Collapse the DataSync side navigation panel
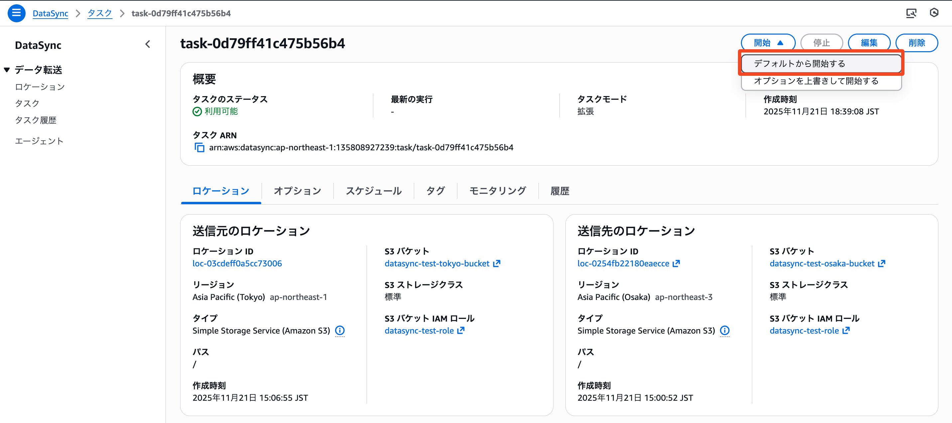 148,44
